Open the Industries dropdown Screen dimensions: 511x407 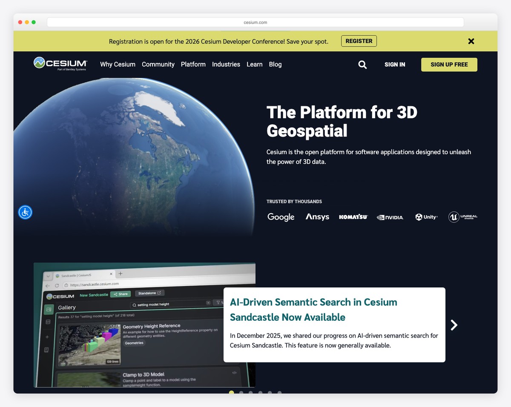(226, 64)
